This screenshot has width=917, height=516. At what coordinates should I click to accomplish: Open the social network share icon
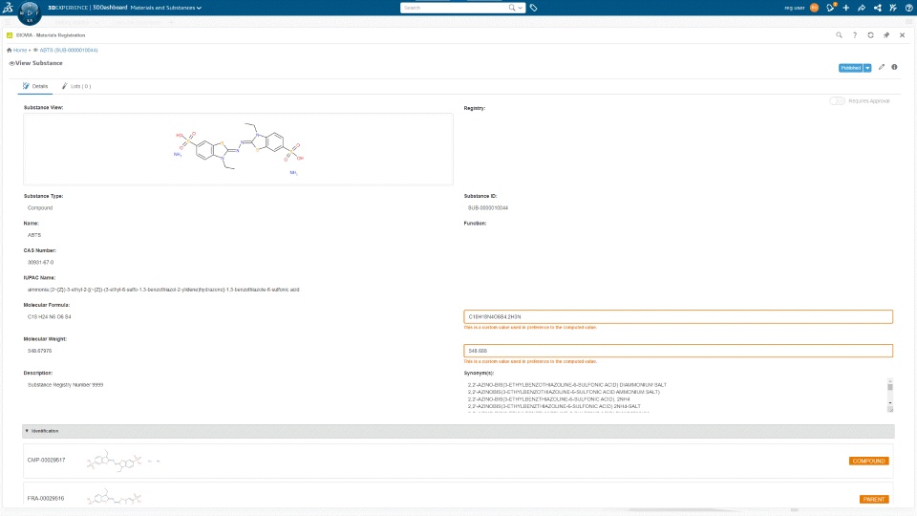877,8
